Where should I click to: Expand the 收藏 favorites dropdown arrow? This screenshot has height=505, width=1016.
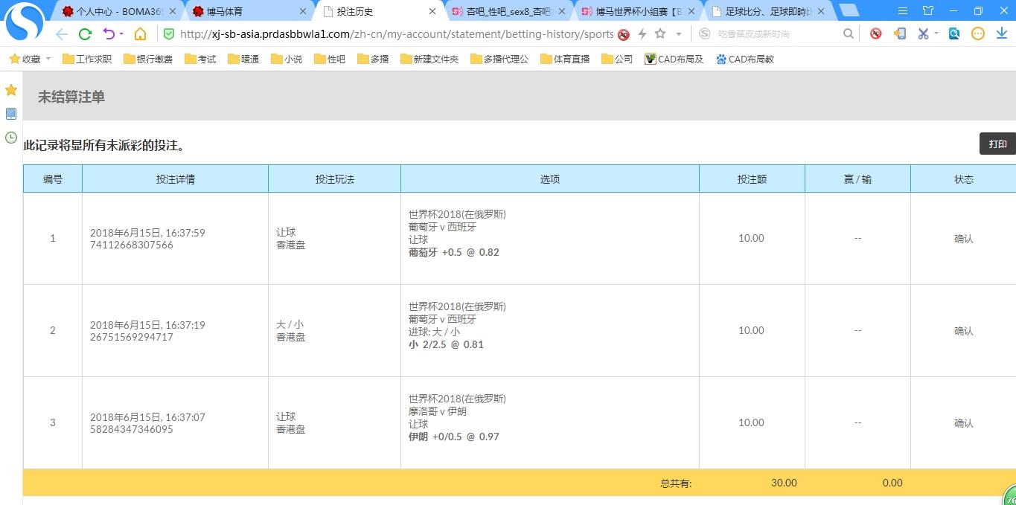(x=48, y=59)
